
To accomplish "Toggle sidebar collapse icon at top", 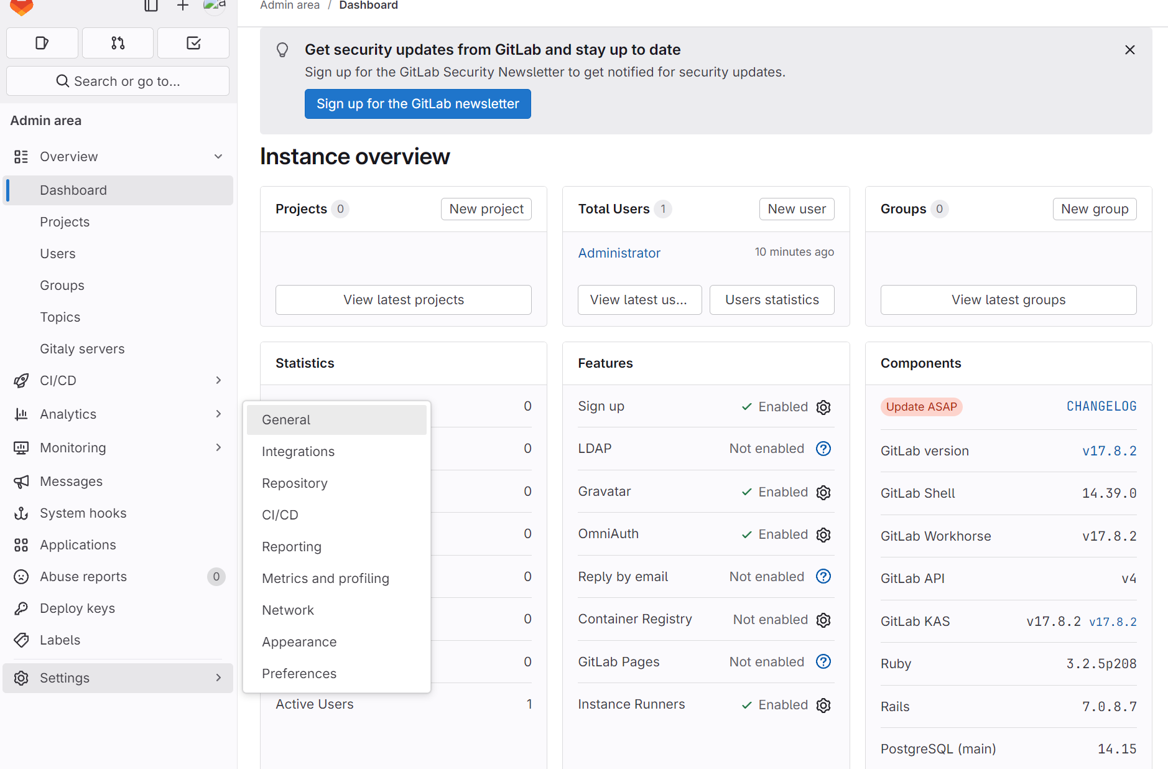I will [x=151, y=6].
